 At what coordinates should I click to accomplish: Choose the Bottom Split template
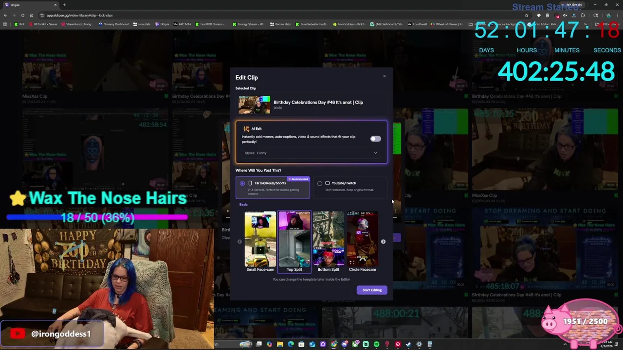coord(329,242)
